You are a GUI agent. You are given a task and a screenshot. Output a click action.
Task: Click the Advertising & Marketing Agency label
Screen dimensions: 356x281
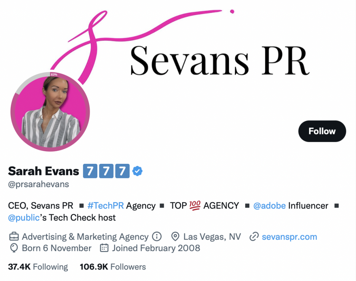point(85,237)
